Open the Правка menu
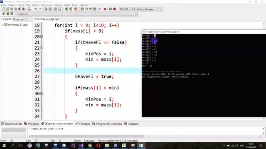This screenshot has height=149, width=266. click(x=12, y=5)
